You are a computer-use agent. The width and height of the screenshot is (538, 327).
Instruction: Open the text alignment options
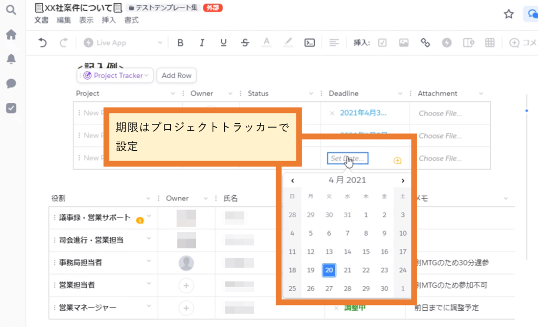pyautogui.click(x=334, y=43)
